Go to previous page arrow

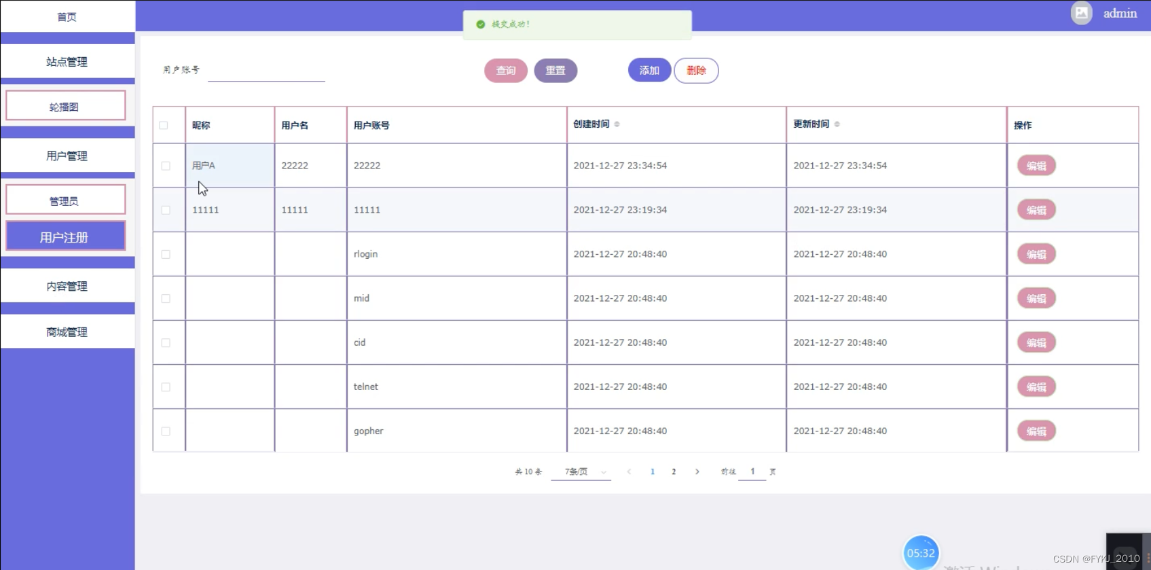tap(629, 471)
